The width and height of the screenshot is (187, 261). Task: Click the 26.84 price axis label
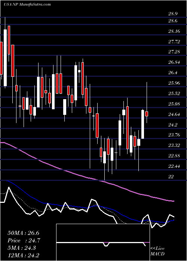[x=174, y=62]
